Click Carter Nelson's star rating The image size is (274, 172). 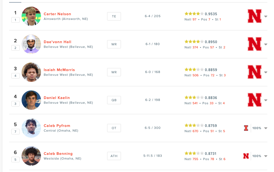[194, 14]
